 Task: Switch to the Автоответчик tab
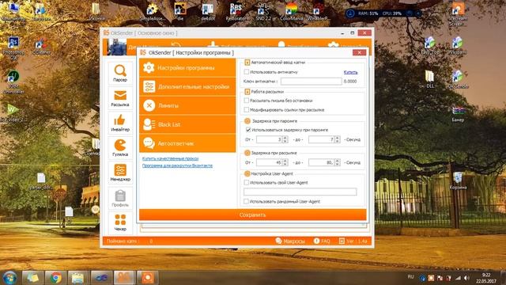pos(187,143)
